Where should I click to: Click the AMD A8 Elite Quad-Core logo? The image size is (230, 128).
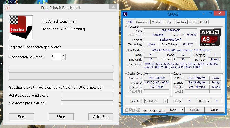coord(210,37)
